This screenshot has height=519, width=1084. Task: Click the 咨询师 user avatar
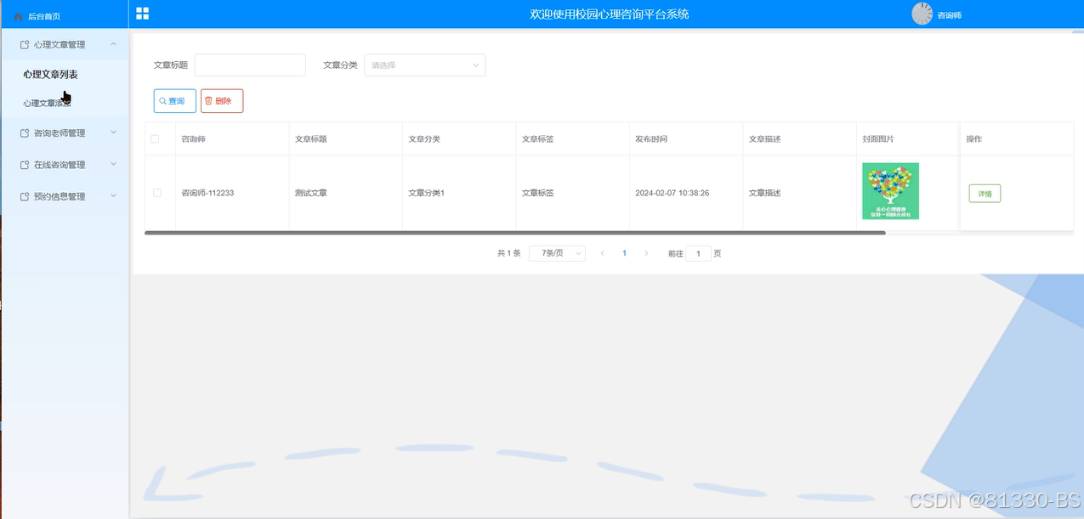922,14
